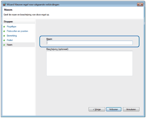146x118 pixels.
Task: Click the green bullet beside Profiel
Action: (4, 40)
